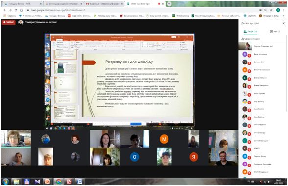Open the red chart app on taskbar
288x186 pixels.
coord(69,182)
